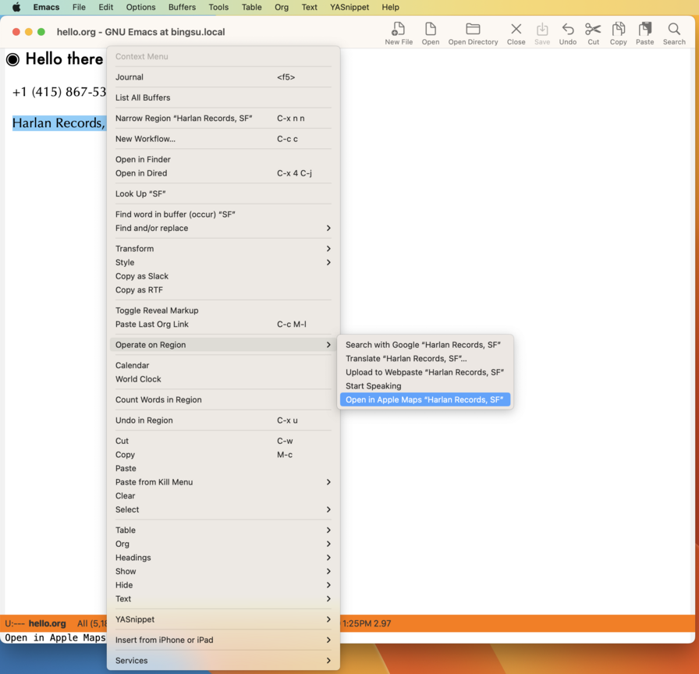Select Open in Apple Maps entry
The height and width of the screenshot is (674, 699).
425,400
